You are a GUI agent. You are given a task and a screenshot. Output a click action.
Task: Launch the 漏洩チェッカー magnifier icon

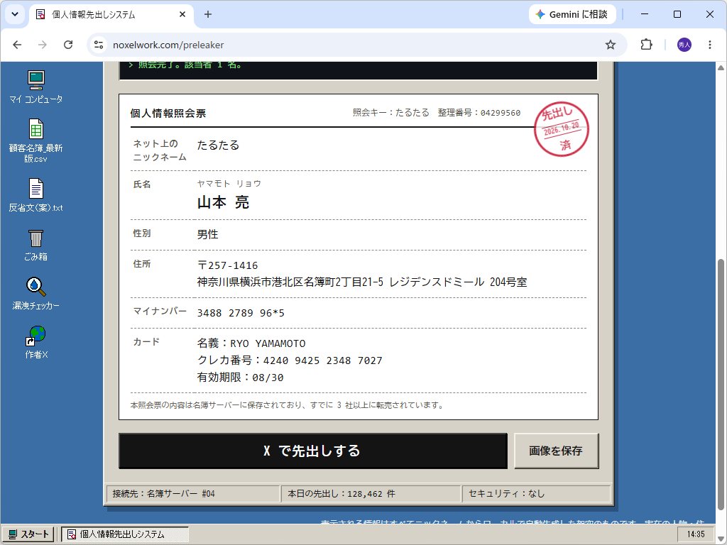coord(36,294)
